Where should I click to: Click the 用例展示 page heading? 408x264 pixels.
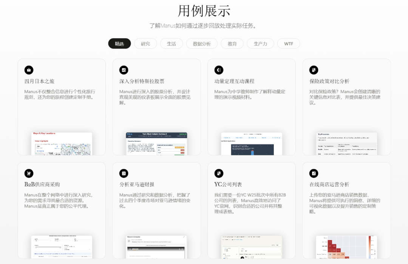(204, 11)
